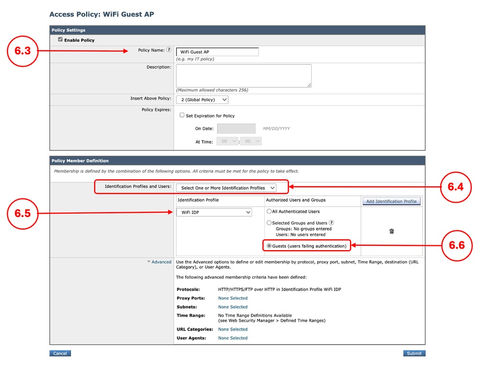Click the Policy Name text field

[217, 52]
